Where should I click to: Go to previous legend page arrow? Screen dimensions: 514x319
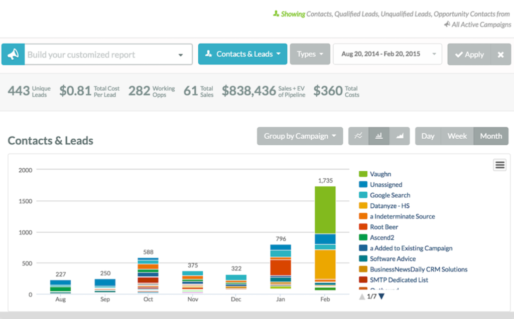pos(362,296)
